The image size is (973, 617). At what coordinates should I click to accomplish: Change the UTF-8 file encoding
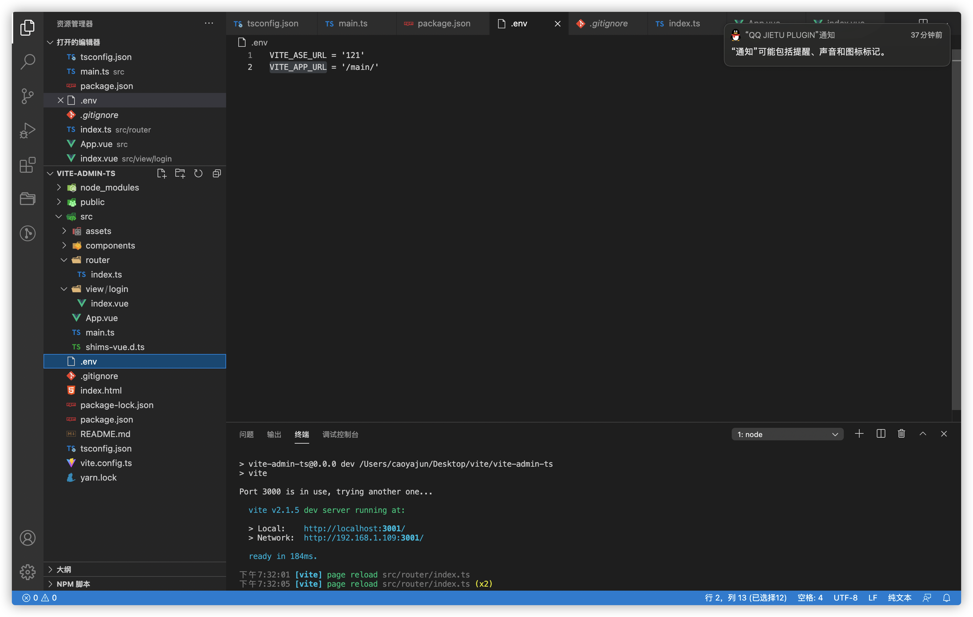click(x=845, y=598)
